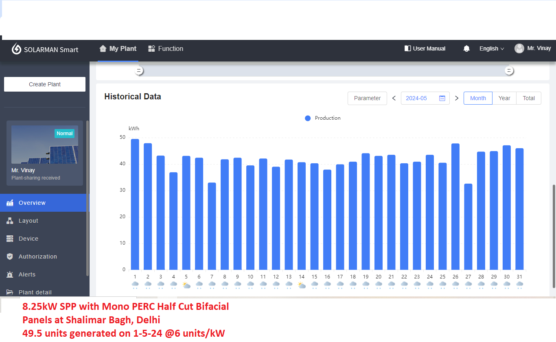Go to previous month with left arrow
556x342 pixels.
click(394, 98)
